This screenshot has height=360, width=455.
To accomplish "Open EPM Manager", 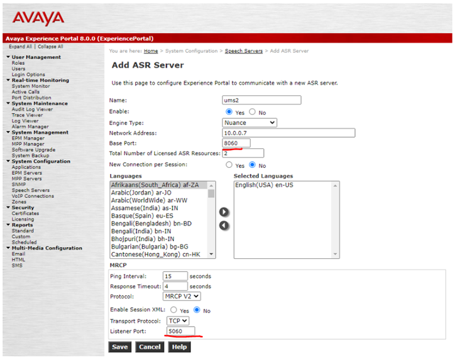I will click(x=28, y=138).
